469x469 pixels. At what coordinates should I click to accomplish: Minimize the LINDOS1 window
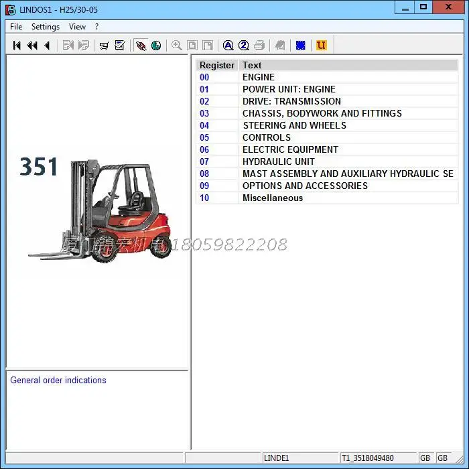tap(405, 7)
